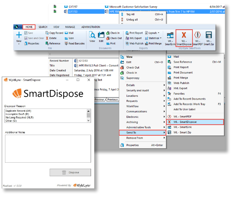Select Tag All in context menu
This screenshot has height=197, width=232.
pyautogui.click(x=143, y=14)
